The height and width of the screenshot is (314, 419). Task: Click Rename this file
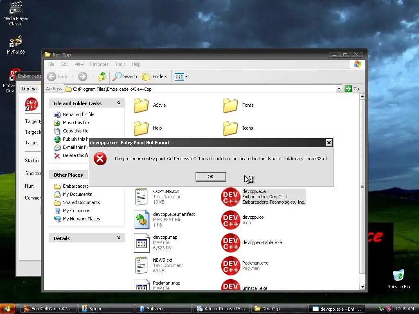[79, 114]
